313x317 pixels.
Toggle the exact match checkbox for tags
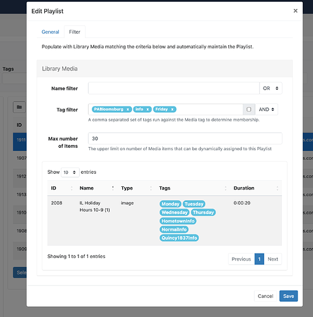tap(249, 109)
